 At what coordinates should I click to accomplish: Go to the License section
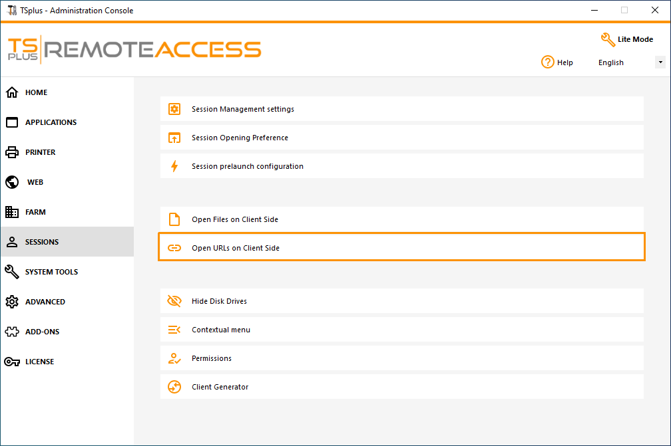(38, 361)
